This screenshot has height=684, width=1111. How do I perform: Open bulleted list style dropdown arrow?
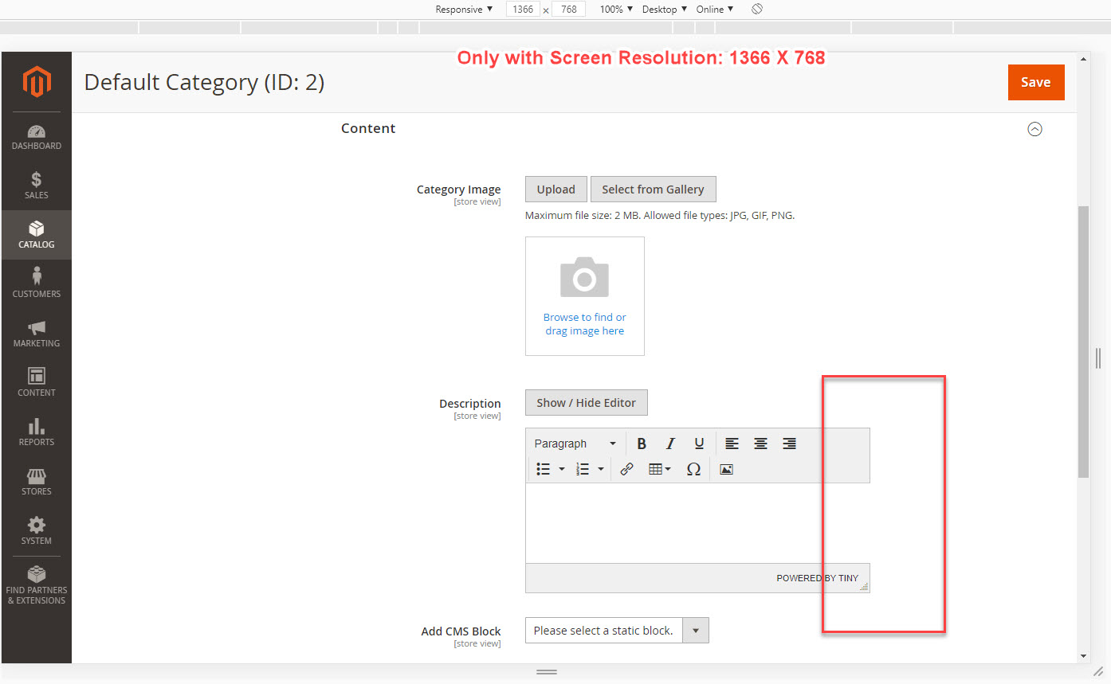point(561,469)
